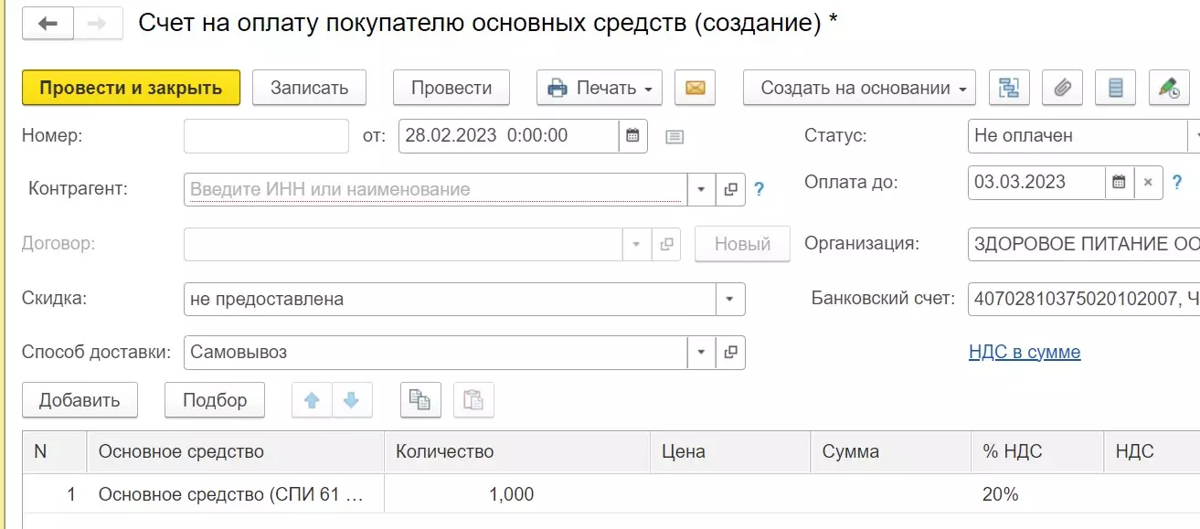This screenshot has width=1200, height=529.
Task: Click the Номер input field
Action: [266, 136]
